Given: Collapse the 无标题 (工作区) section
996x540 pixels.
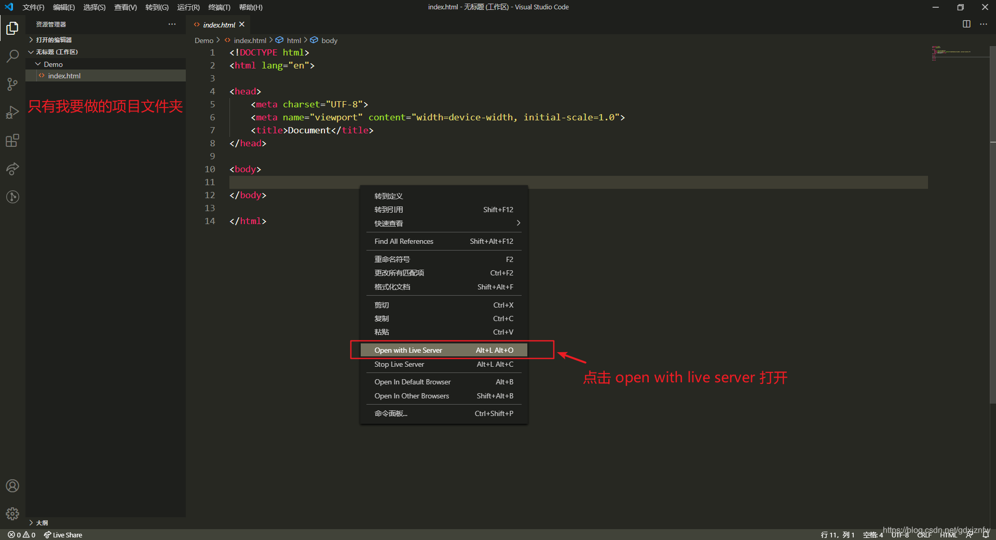Looking at the screenshot, I should point(106,52).
